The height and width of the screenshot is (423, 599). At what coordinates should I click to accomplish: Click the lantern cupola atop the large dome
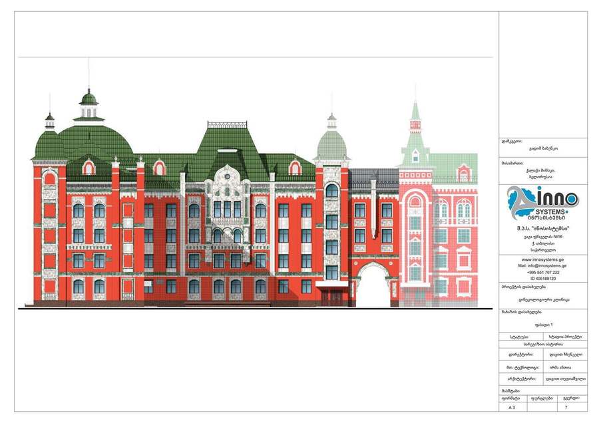click(x=89, y=106)
